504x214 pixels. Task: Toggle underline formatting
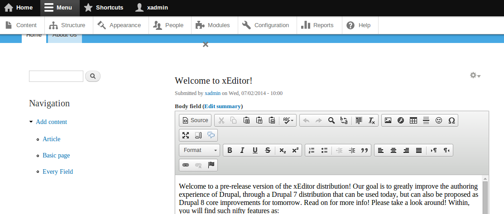(255, 150)
